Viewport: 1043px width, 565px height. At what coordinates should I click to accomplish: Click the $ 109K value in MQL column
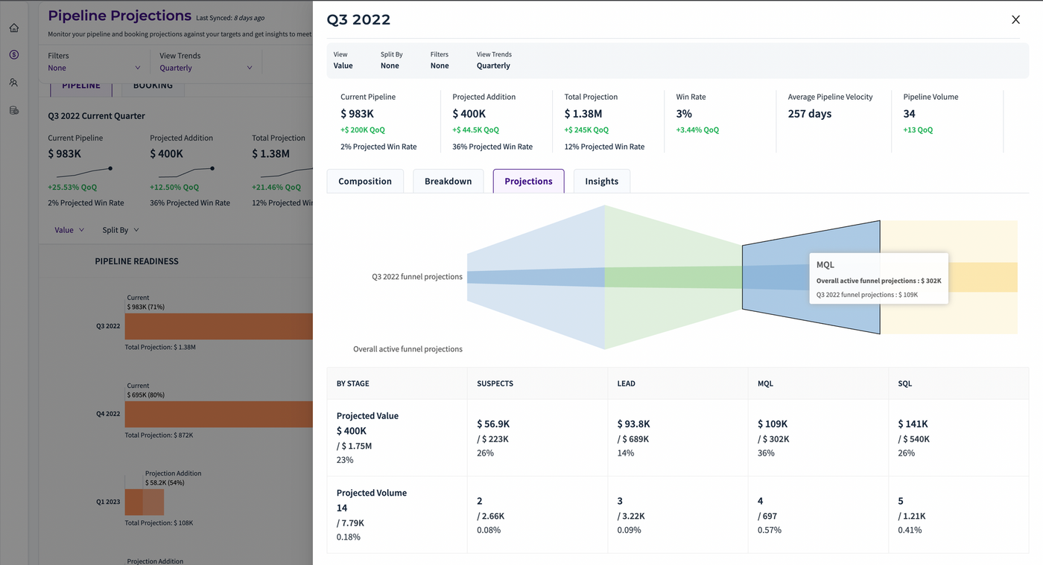[x=772, y=424]
